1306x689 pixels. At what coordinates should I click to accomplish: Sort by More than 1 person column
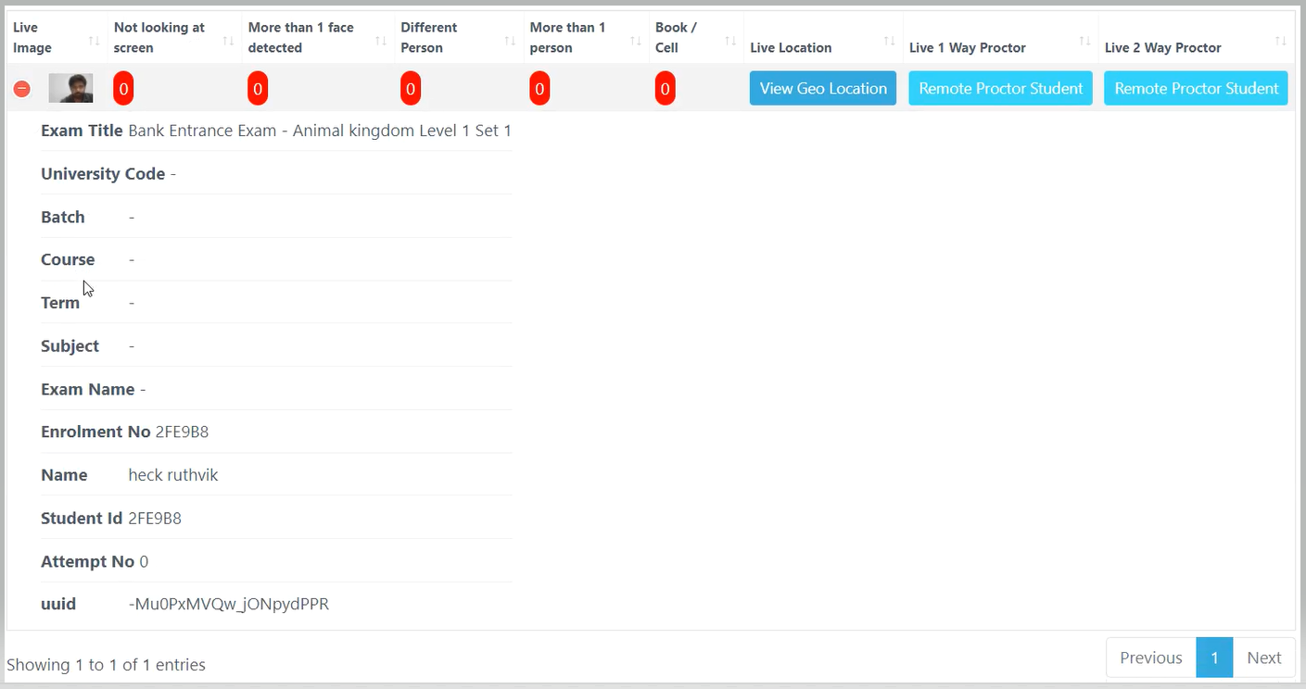(635, 41)
